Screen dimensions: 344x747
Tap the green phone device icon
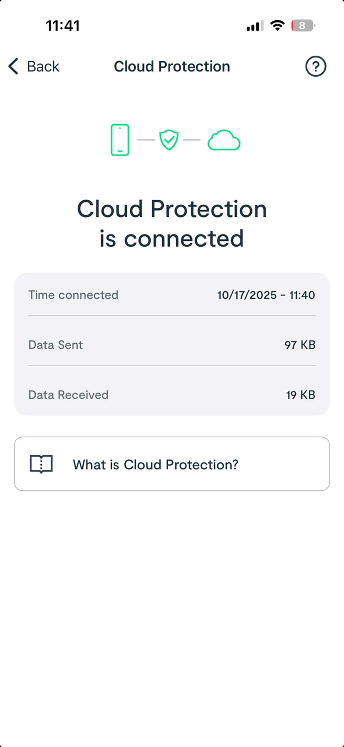click(x=120, y=140)
